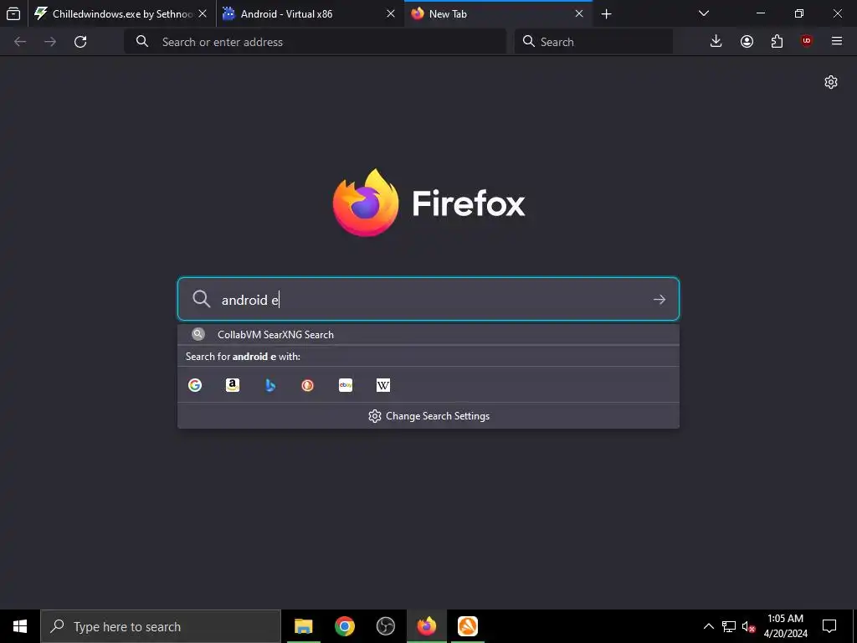This screenshot has height=643, width=857.
Task: Click the Type here to search box
Action: pos(161,626)
